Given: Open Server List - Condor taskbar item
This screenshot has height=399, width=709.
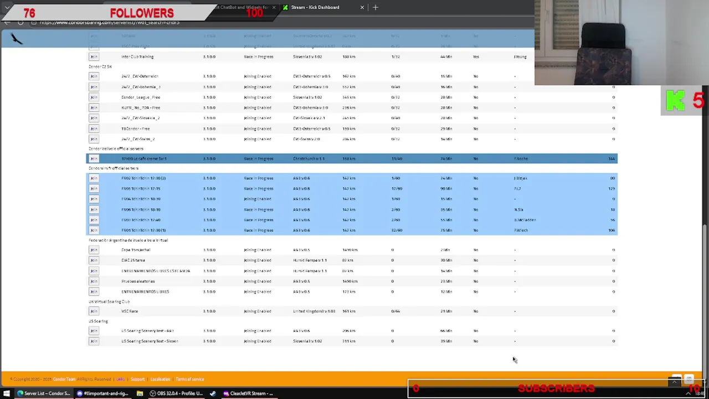Looking at the screenshot, I should click(x=43, y=393).
